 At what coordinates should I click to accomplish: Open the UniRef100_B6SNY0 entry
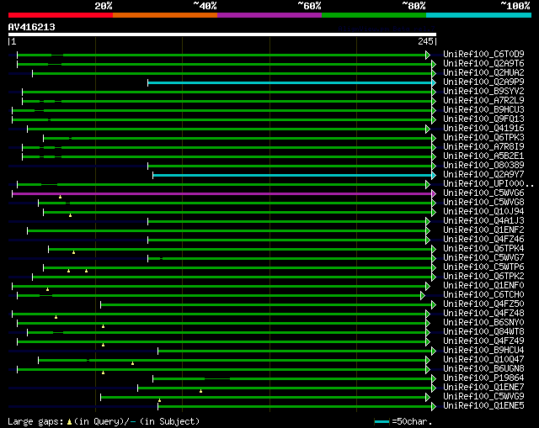pos(483,323)
